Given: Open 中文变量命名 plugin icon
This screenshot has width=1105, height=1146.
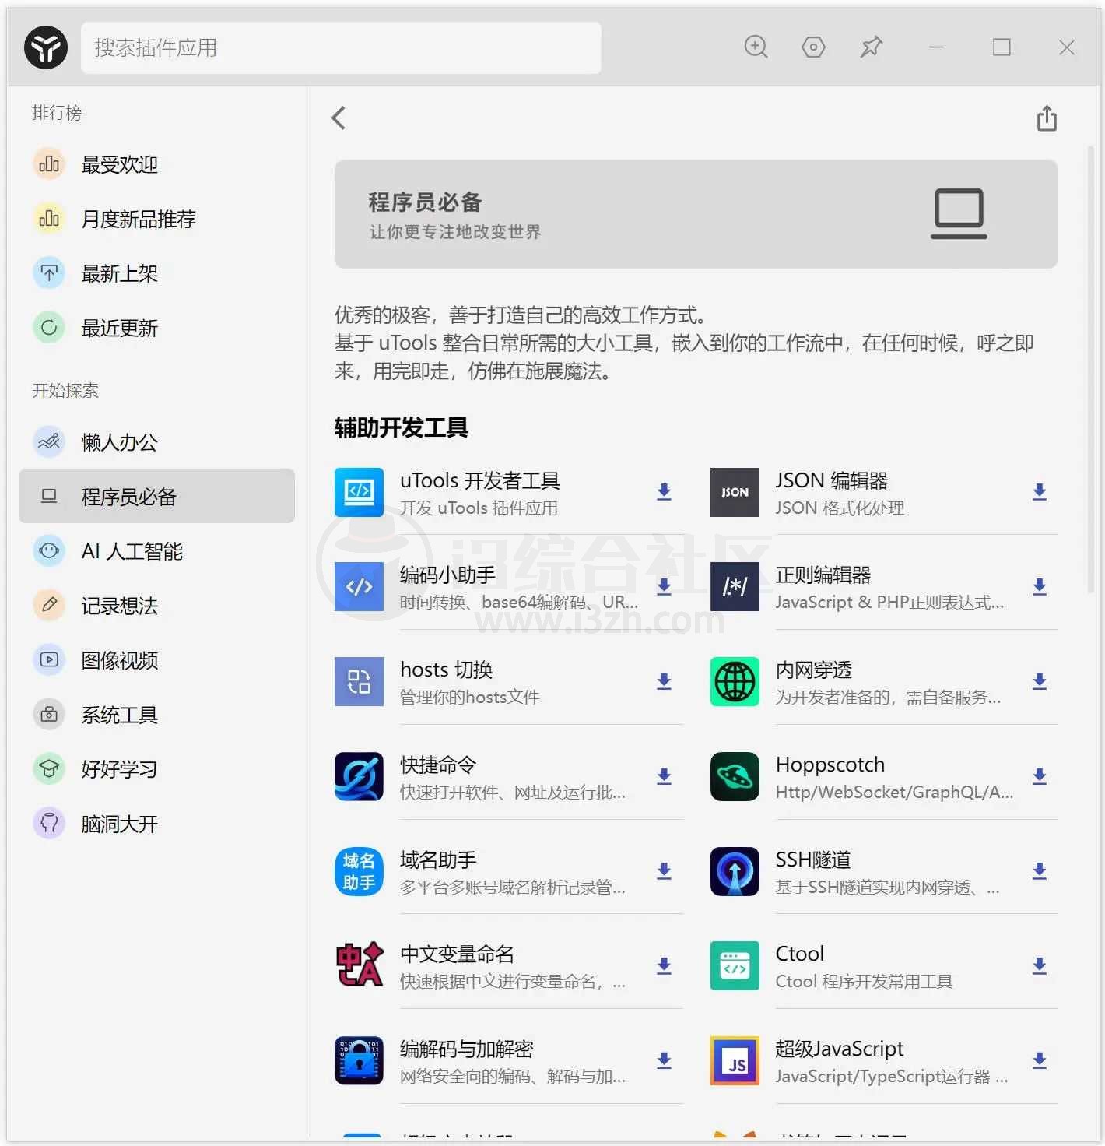Looking at the screenshot, I should pyautogui.click(x=359, y=966).
